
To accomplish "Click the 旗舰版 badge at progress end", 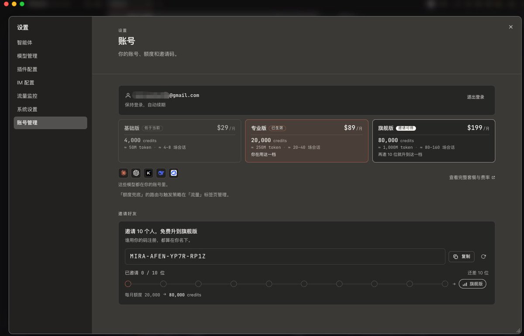I will pos(472,284).
